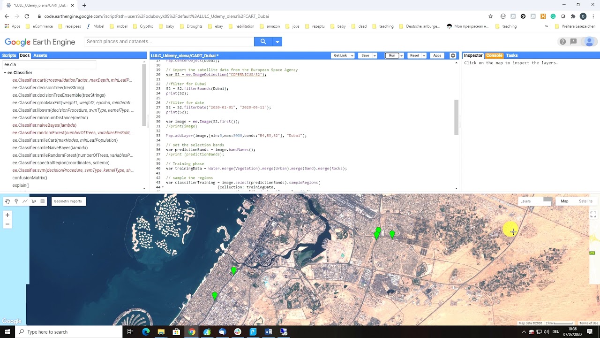Viewport: 600px width, 338px height.
Task: Open Run dropdown arrow
Action: coord(401,55)
